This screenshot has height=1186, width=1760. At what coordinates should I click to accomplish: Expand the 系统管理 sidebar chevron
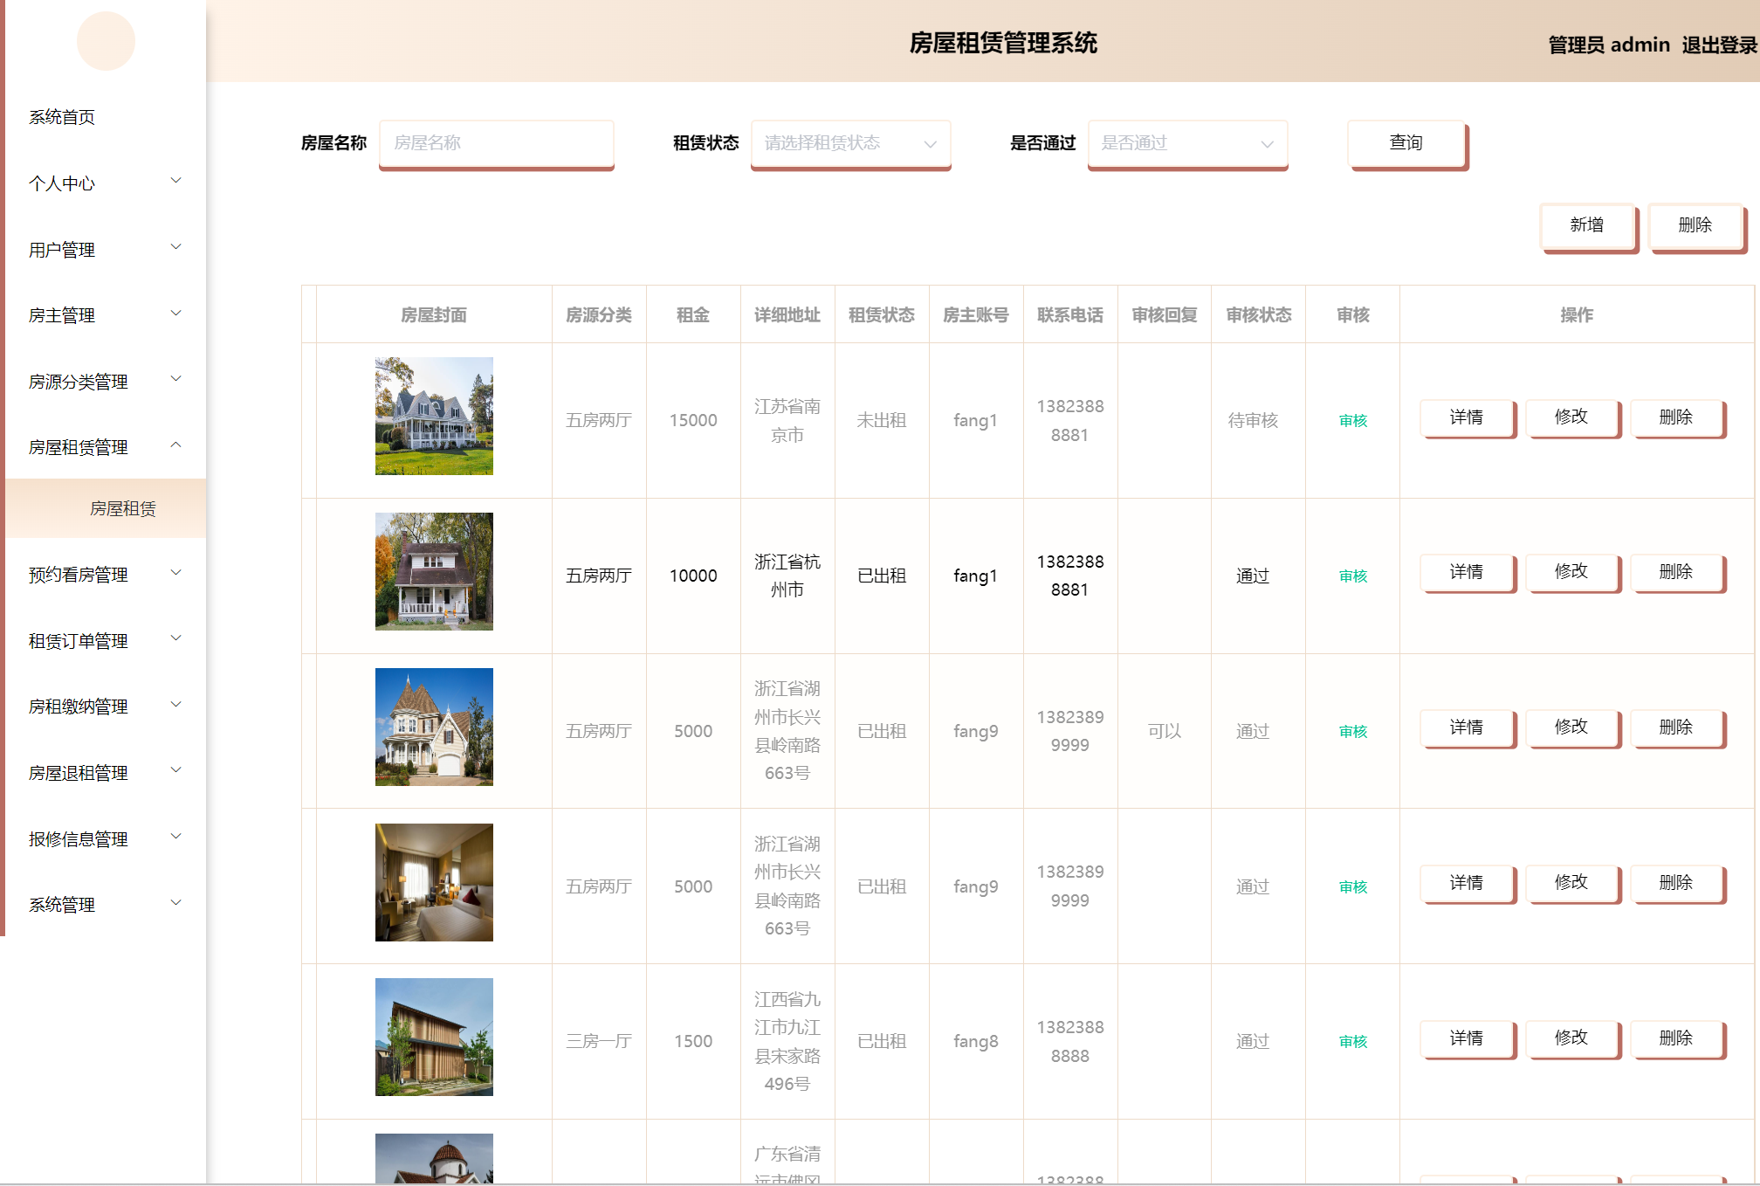coord(175,903)
